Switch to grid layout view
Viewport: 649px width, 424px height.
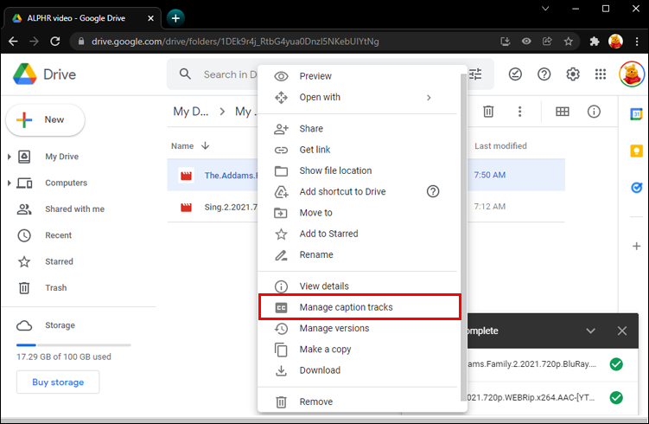562,112
